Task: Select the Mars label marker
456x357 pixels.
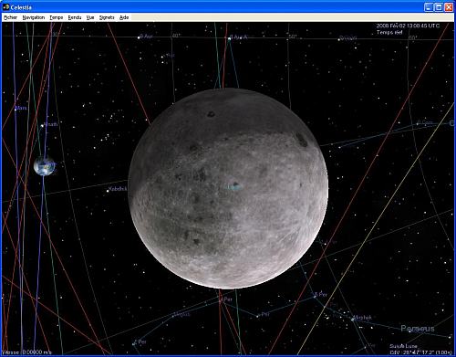Action: tap(21, 108)
